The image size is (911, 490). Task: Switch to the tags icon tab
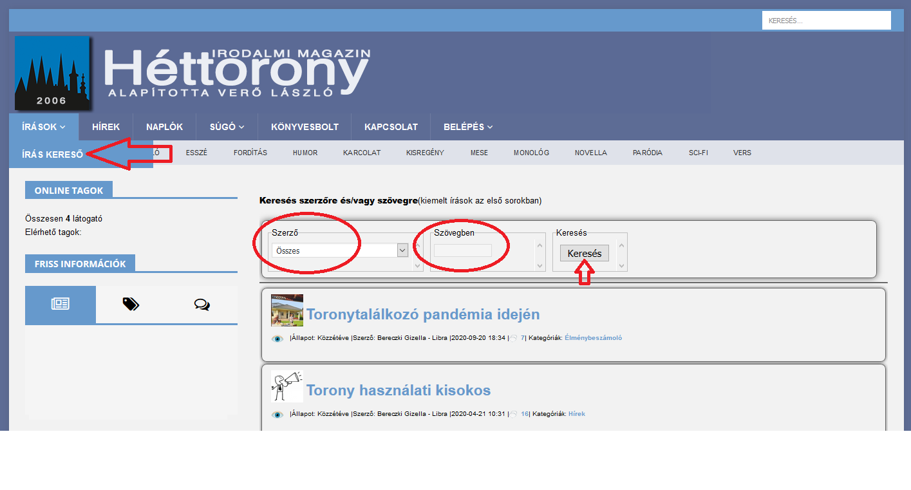pos(131,305)
